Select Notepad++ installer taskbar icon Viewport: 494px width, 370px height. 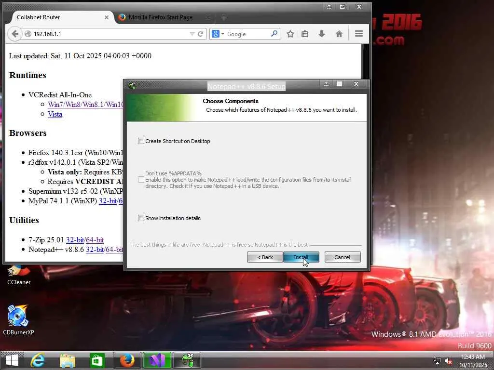187,360
